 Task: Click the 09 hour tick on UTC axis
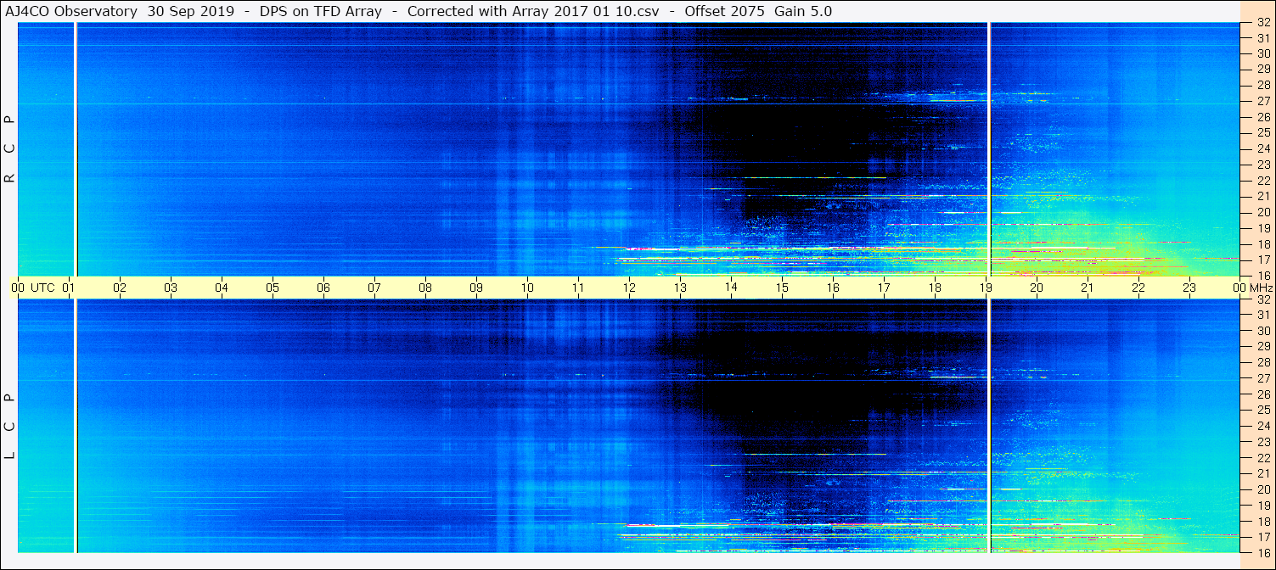[476, 288]
